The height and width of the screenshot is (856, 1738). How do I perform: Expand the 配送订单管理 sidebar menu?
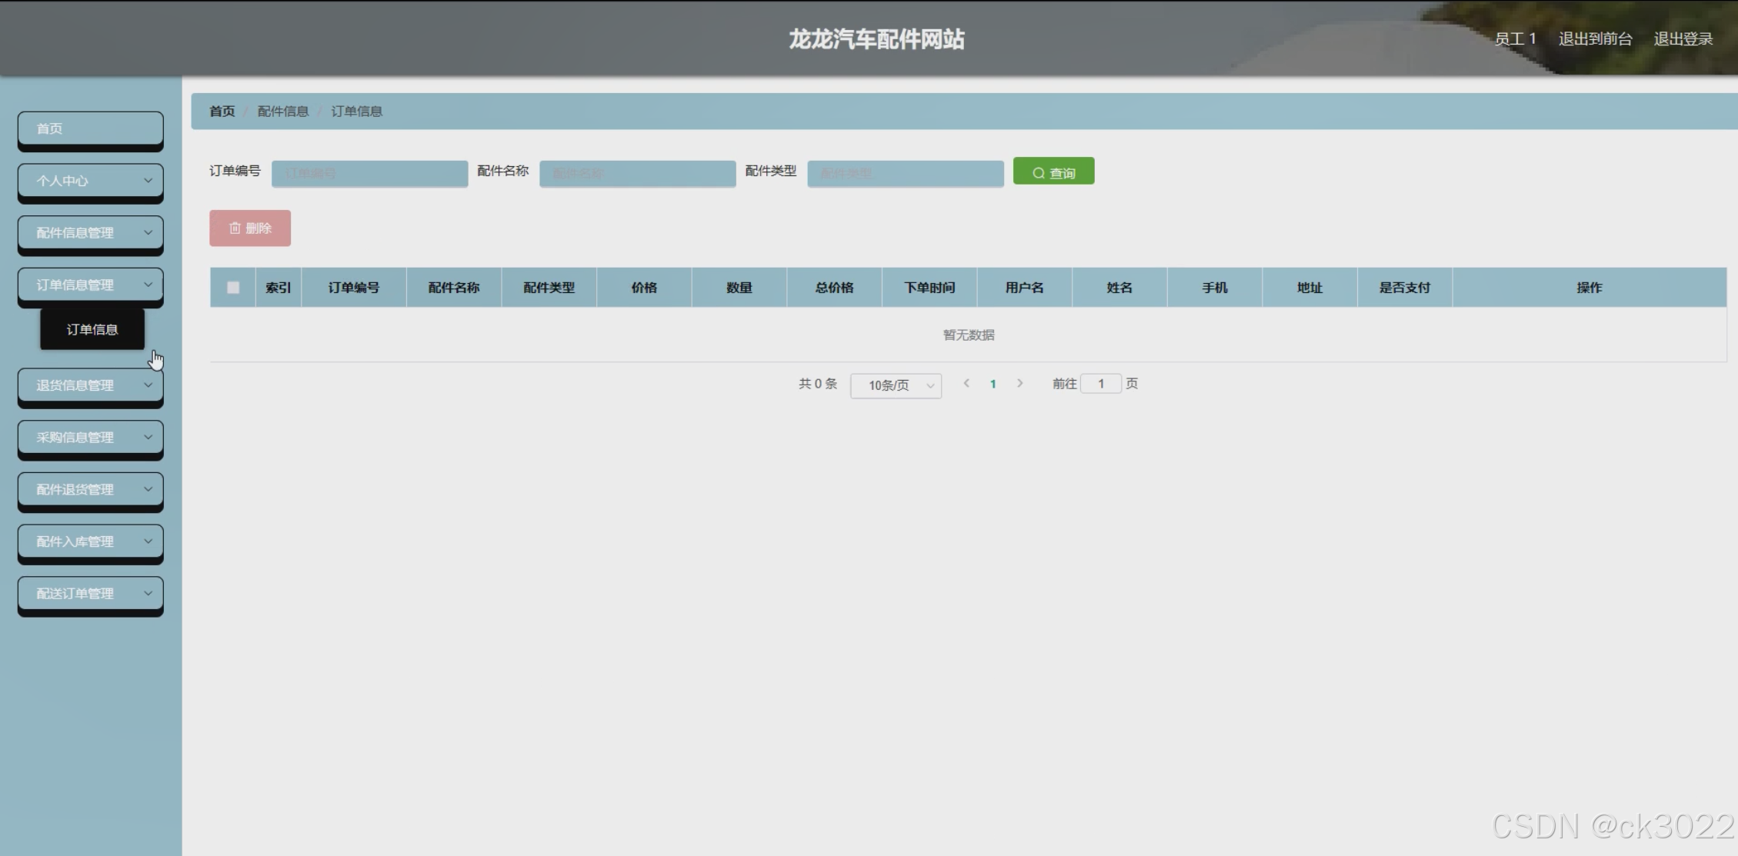[90, 593]
